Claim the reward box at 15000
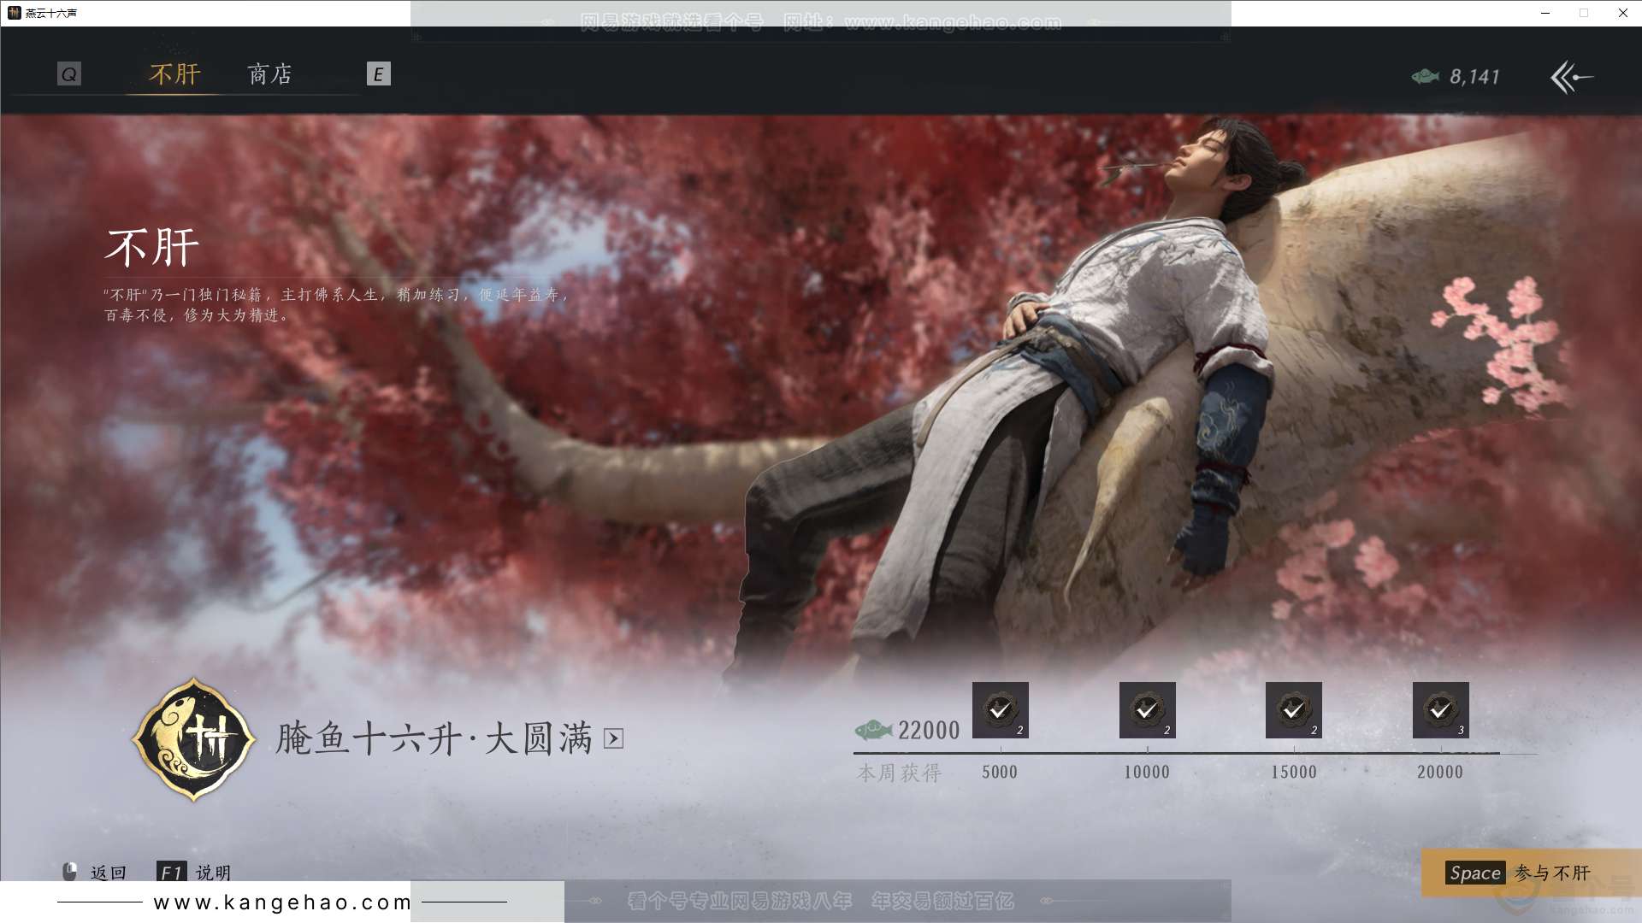 [x=1294, y=710]
